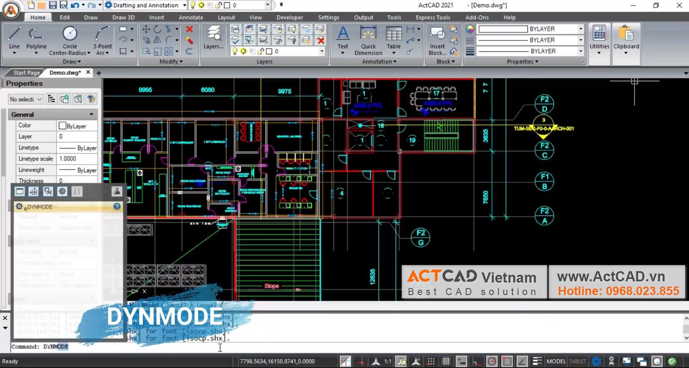689x368 pixels.
Task: Select the Polyline tool
Action: click(36, 39)
